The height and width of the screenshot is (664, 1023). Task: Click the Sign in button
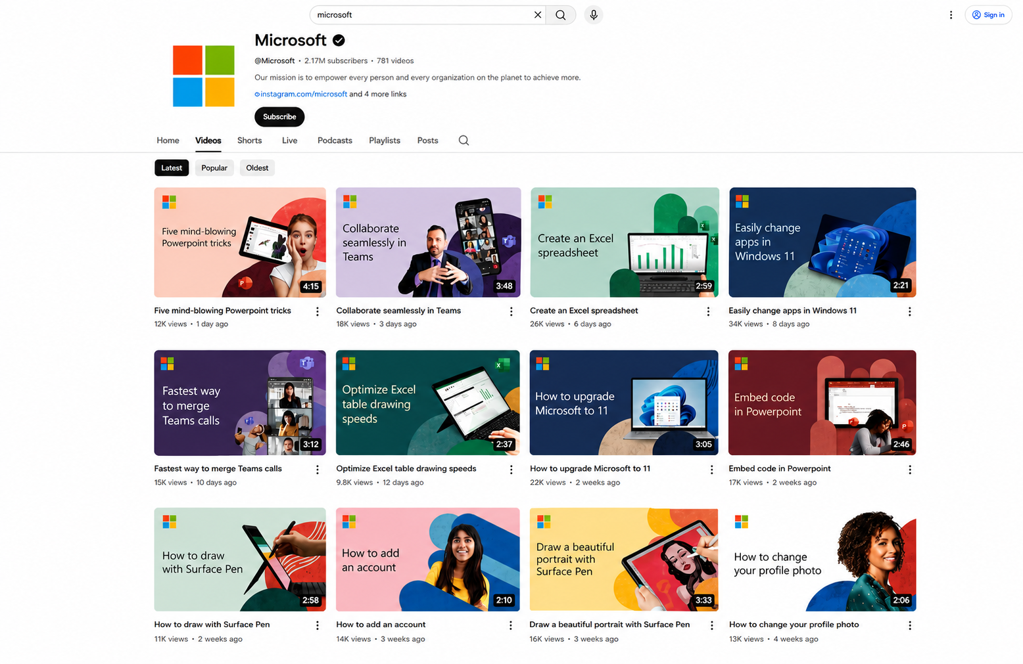coord(988,14)
